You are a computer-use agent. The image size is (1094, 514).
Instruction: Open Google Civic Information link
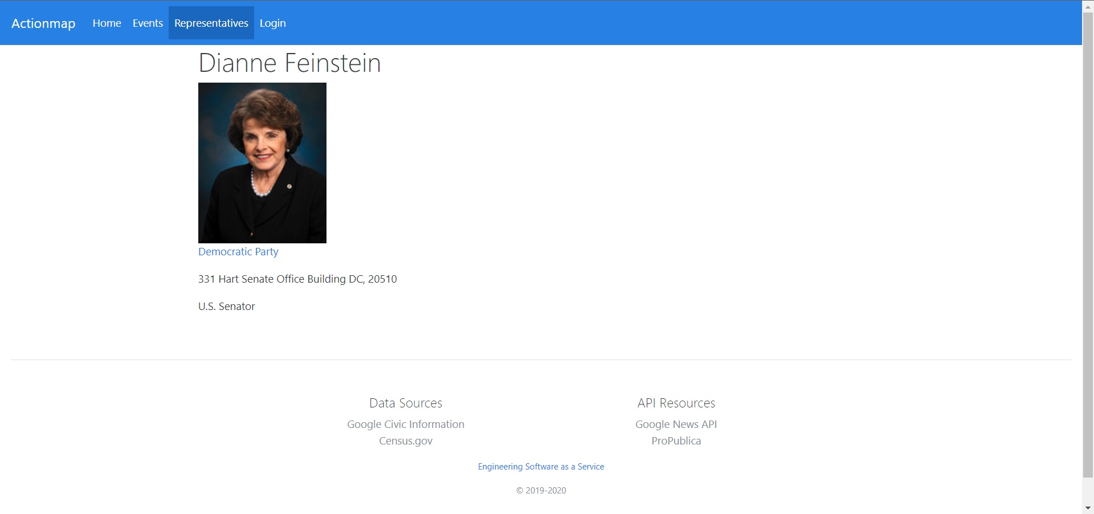pyautogui.click(x=405, y=425)
